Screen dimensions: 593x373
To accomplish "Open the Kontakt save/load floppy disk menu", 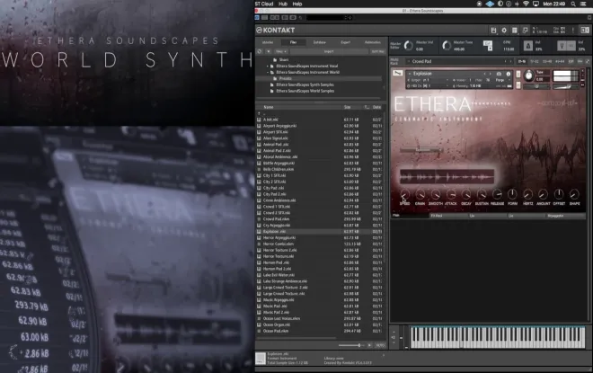I will (493, 31).
